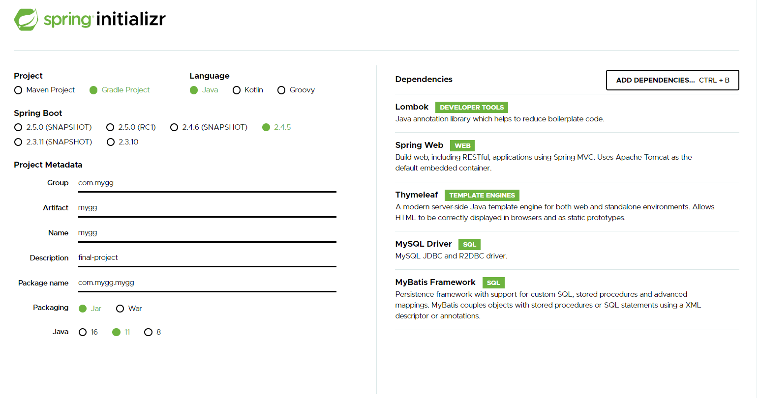Click the SQL tag beside MySQL Driver
This screenshot has height=398, width=760.
[470, 244]
